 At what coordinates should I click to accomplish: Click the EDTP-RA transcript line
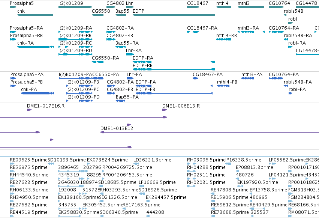click(174, 62)
